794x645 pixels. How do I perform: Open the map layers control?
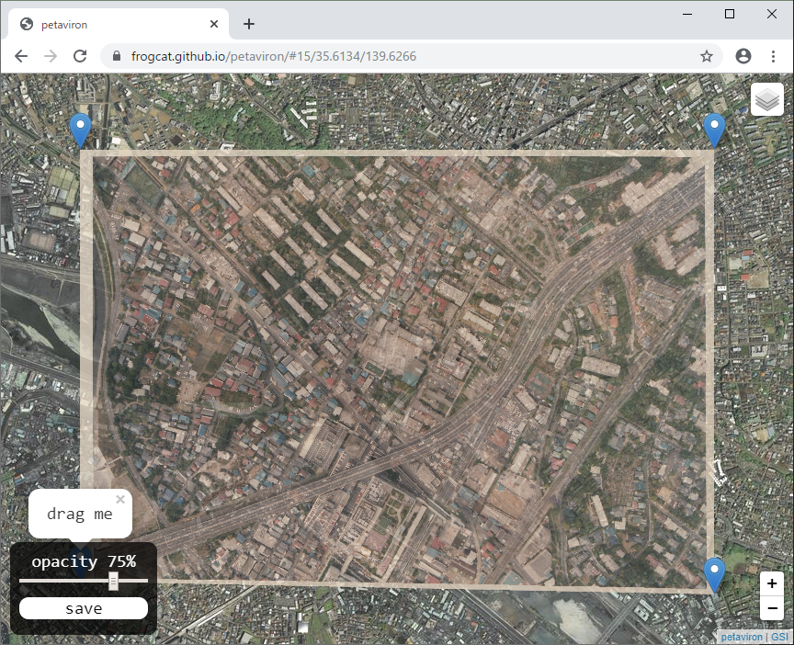pos(766,100)
